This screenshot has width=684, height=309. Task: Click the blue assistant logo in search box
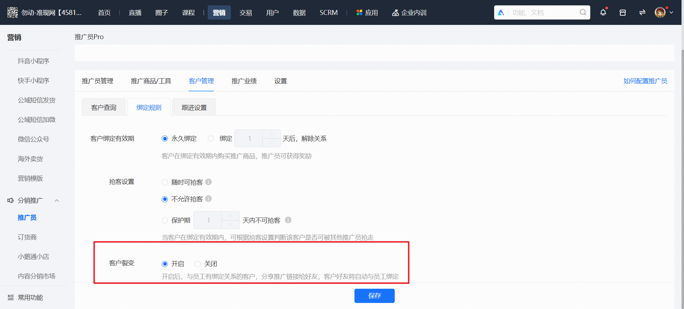501,12
